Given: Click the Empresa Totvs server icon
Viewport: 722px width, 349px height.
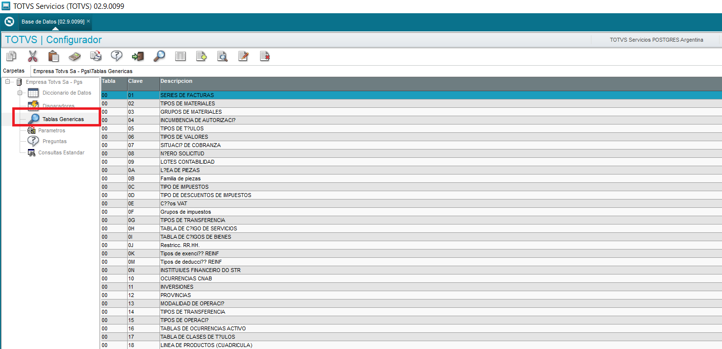Looking at the screenshot, I should pos(19,82).
